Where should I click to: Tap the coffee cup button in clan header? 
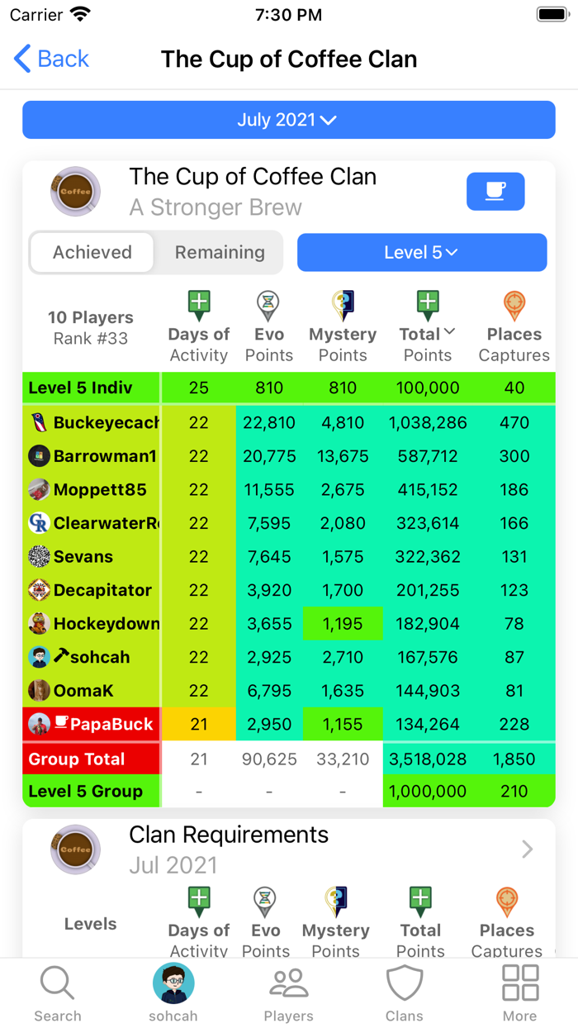tap(495, 192)
